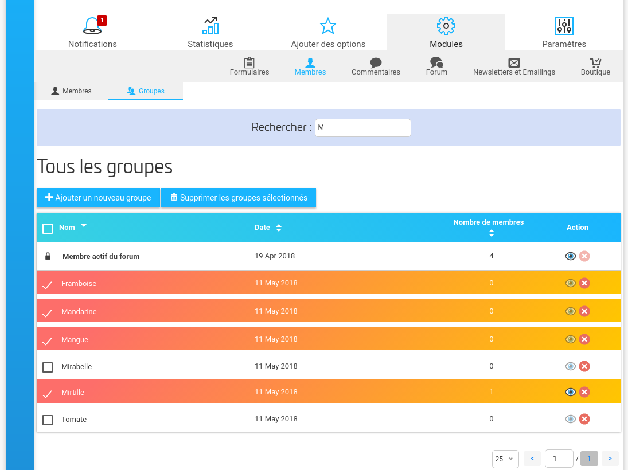Switch to the Membres sub-tab
628x470 pixels.
tap(72, 91)
